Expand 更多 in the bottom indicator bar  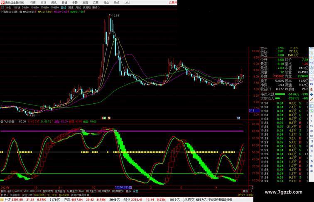[128, 191]
